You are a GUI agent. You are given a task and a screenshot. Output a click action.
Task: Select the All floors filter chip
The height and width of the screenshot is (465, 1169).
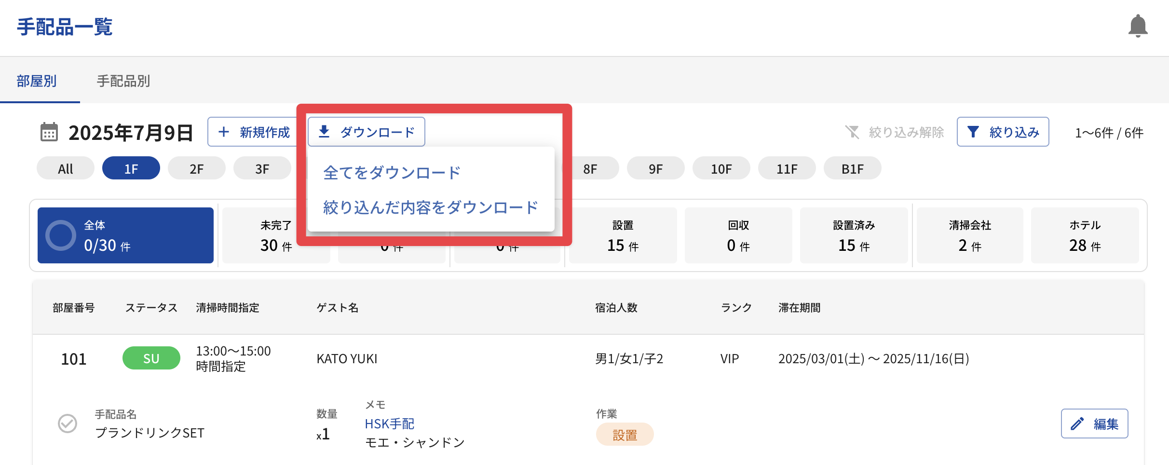(x=66, y=168)
